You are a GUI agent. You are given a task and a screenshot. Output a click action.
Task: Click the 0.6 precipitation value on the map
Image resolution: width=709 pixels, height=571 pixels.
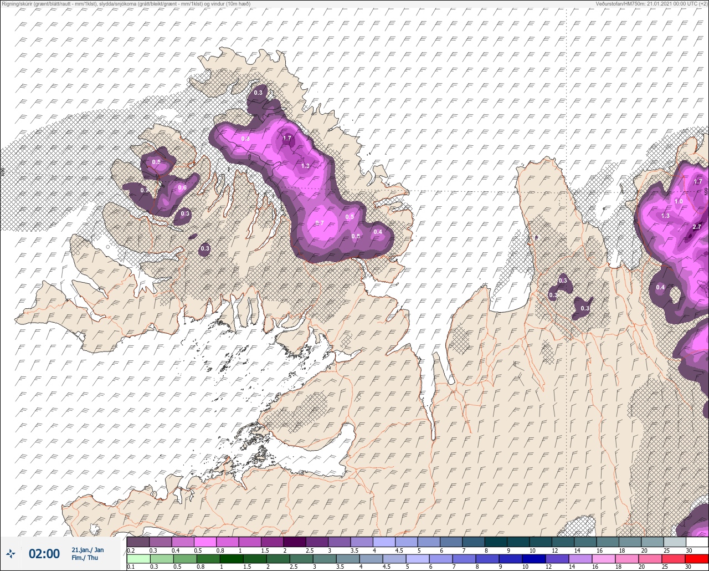pyautogui.click(x=182, y=187)
